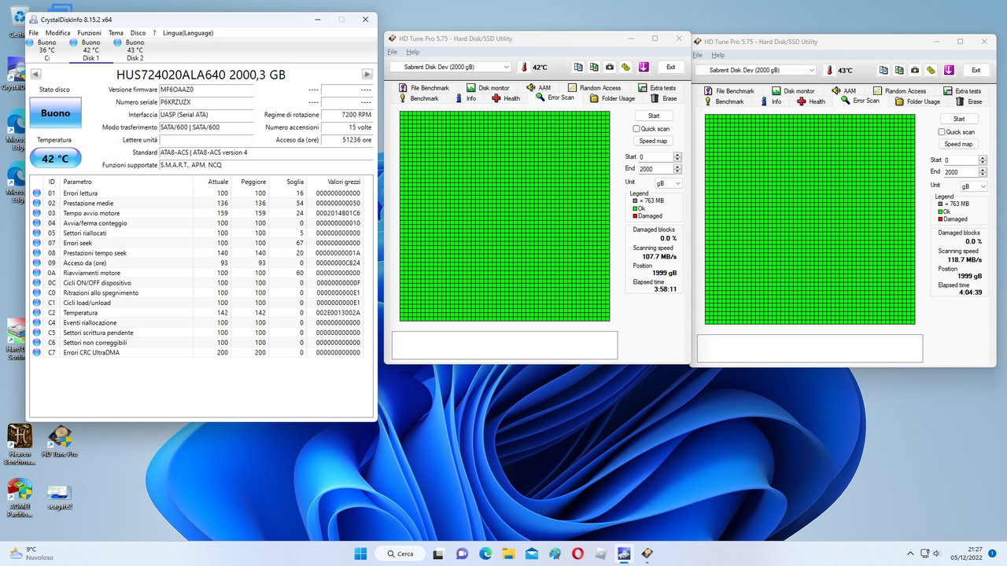1007x566 pixels.
Task: Open Help menu in 42°C HD Tune window
Action: click(x=413, y=52)
